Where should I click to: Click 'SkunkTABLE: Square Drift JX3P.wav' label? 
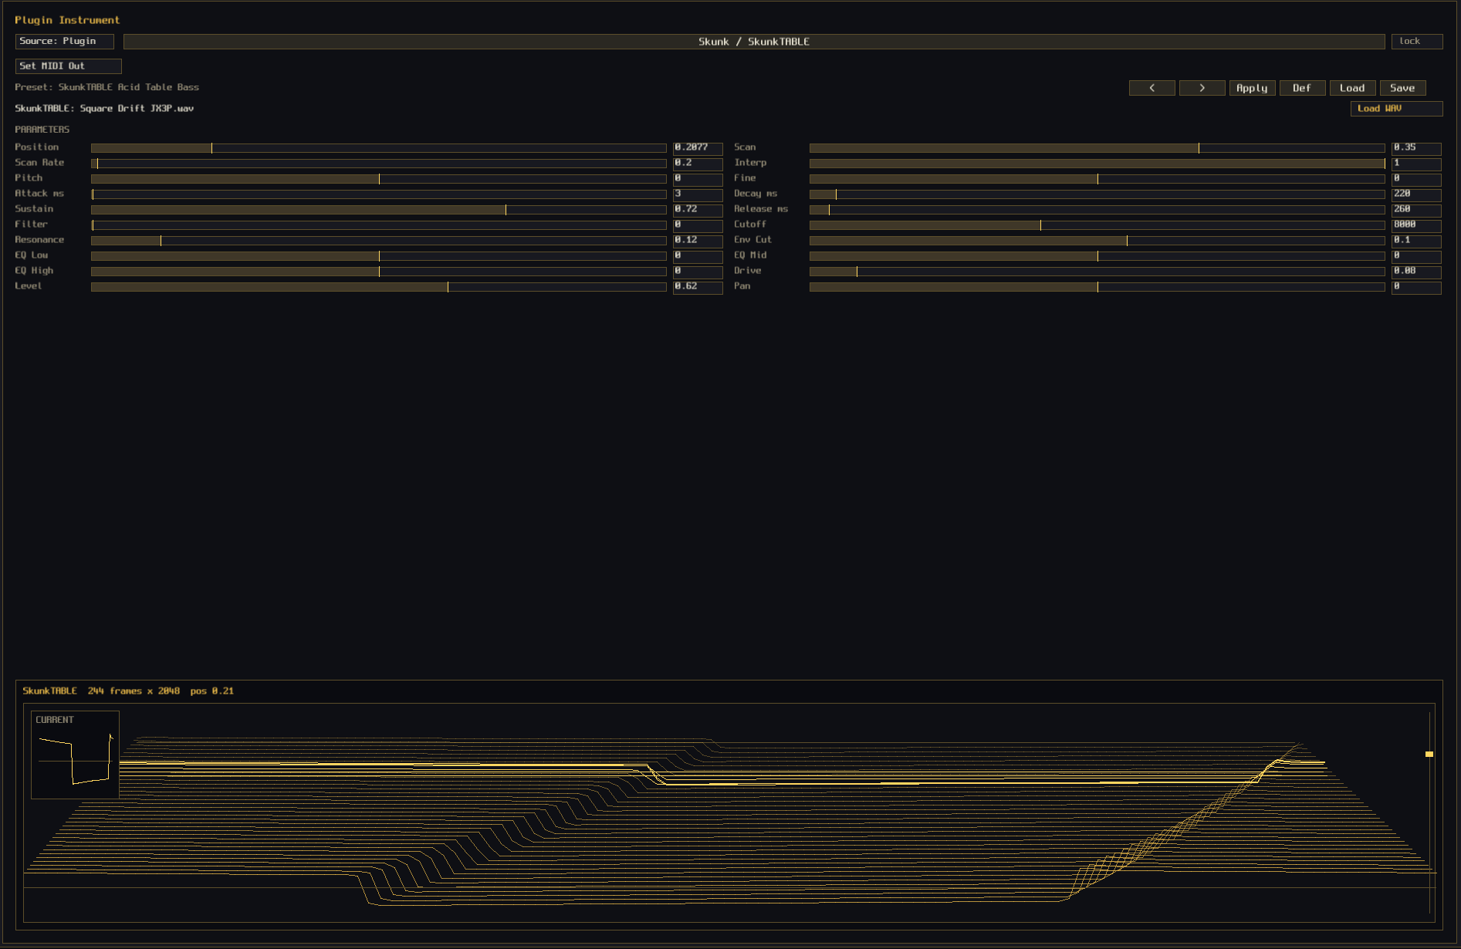click(104, 109)
